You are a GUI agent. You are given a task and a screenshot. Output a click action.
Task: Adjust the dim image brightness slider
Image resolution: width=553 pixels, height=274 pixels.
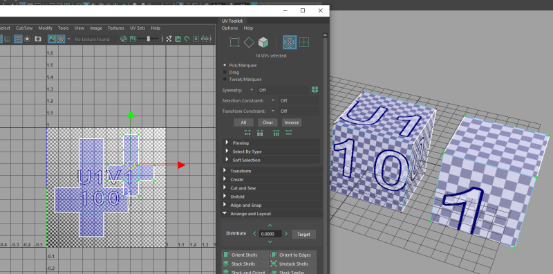(x=149, y=39)
